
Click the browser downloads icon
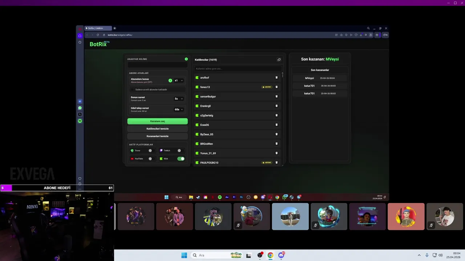pos(361,35)
